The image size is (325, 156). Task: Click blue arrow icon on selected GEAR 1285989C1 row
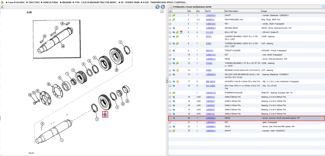(174, 118)
